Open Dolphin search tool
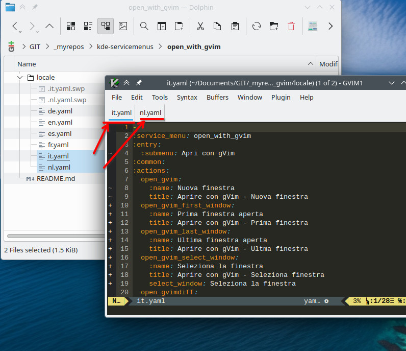Image resolution: width=406 pixels, height=351 pixels. pos(144,26)
